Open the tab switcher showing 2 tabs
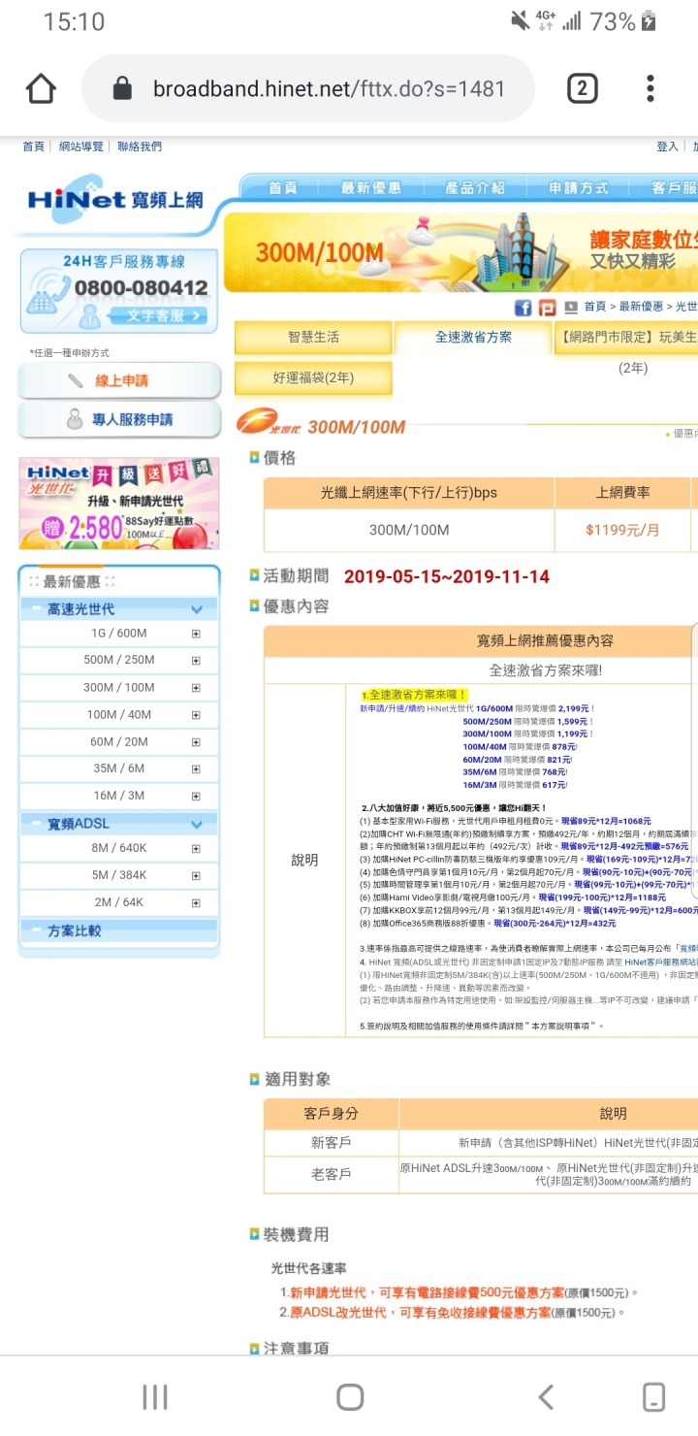This screenshot has height=1436, width=698. 582,89
